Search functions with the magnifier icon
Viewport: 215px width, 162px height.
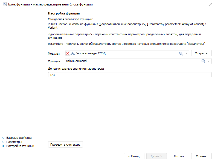click(x=203, y=61)
